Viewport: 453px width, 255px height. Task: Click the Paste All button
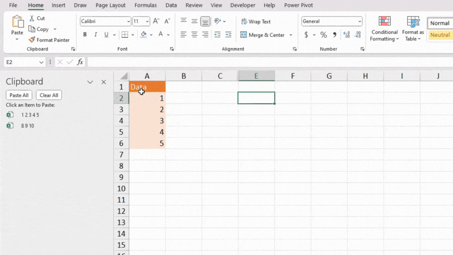pyautogui.click(x=18, y=95)
